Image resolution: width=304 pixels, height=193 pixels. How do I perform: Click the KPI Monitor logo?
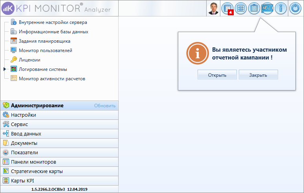pos(56,8)
